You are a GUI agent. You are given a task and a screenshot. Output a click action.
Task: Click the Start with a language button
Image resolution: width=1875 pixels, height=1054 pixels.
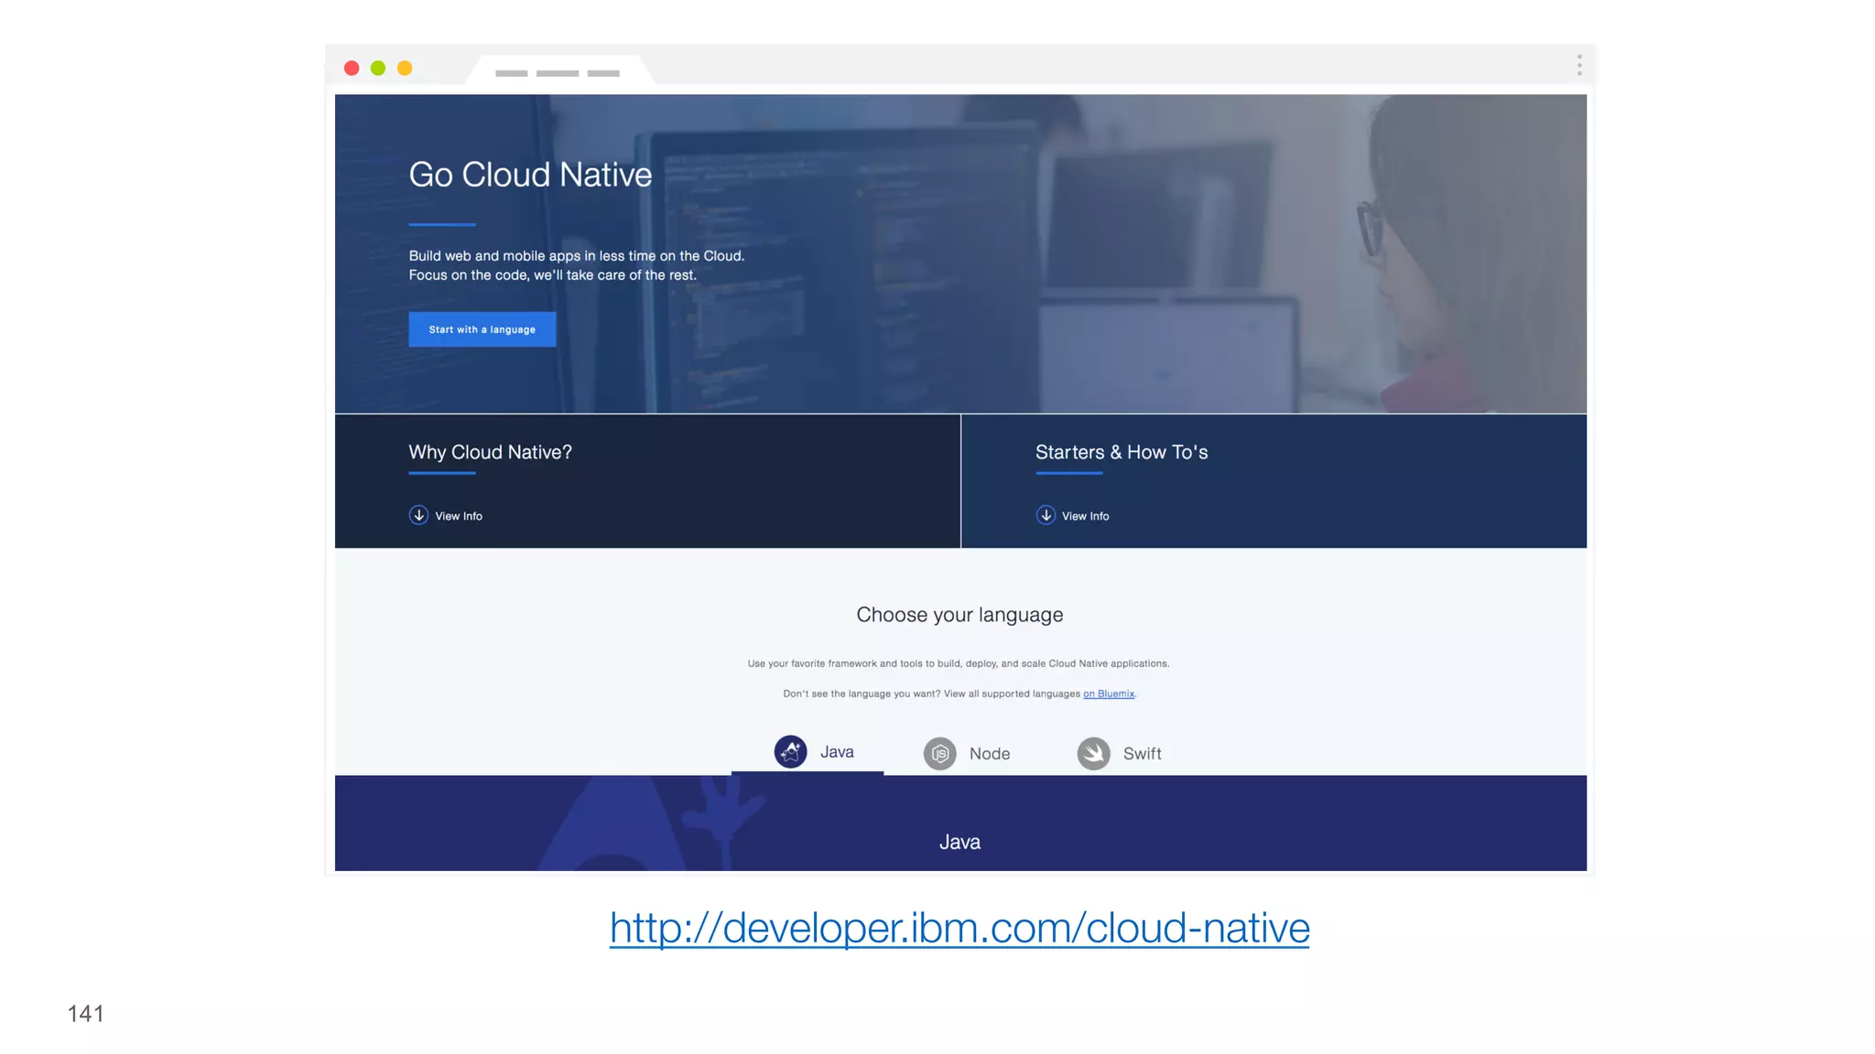tap(482, 329)
